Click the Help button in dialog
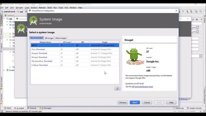 pos(171,102)
